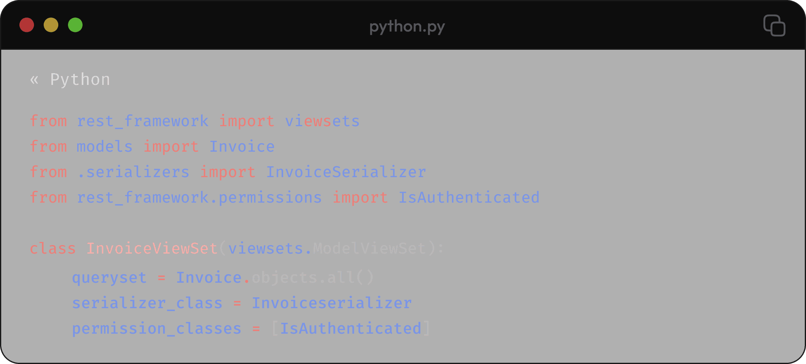Click IsAuthenticated in the import statement
806x364 pixels.
[469, 198]
